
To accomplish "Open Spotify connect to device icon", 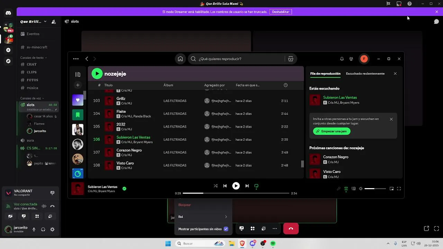I will [353, 189].
